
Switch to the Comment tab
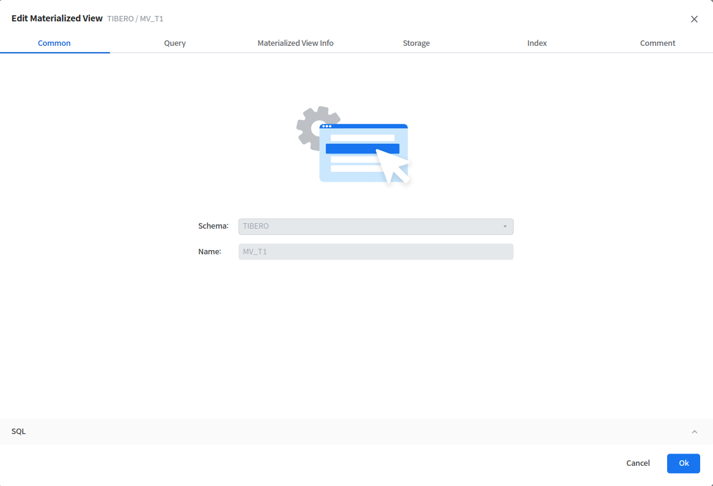[657, 43]
